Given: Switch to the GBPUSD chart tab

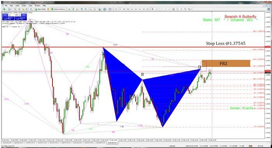Looking at the screenshot, I should 19,143.
